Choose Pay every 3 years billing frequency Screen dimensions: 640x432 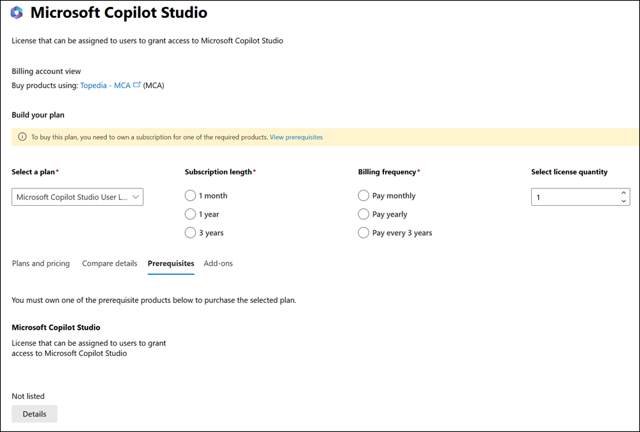[x=364, y=233]
